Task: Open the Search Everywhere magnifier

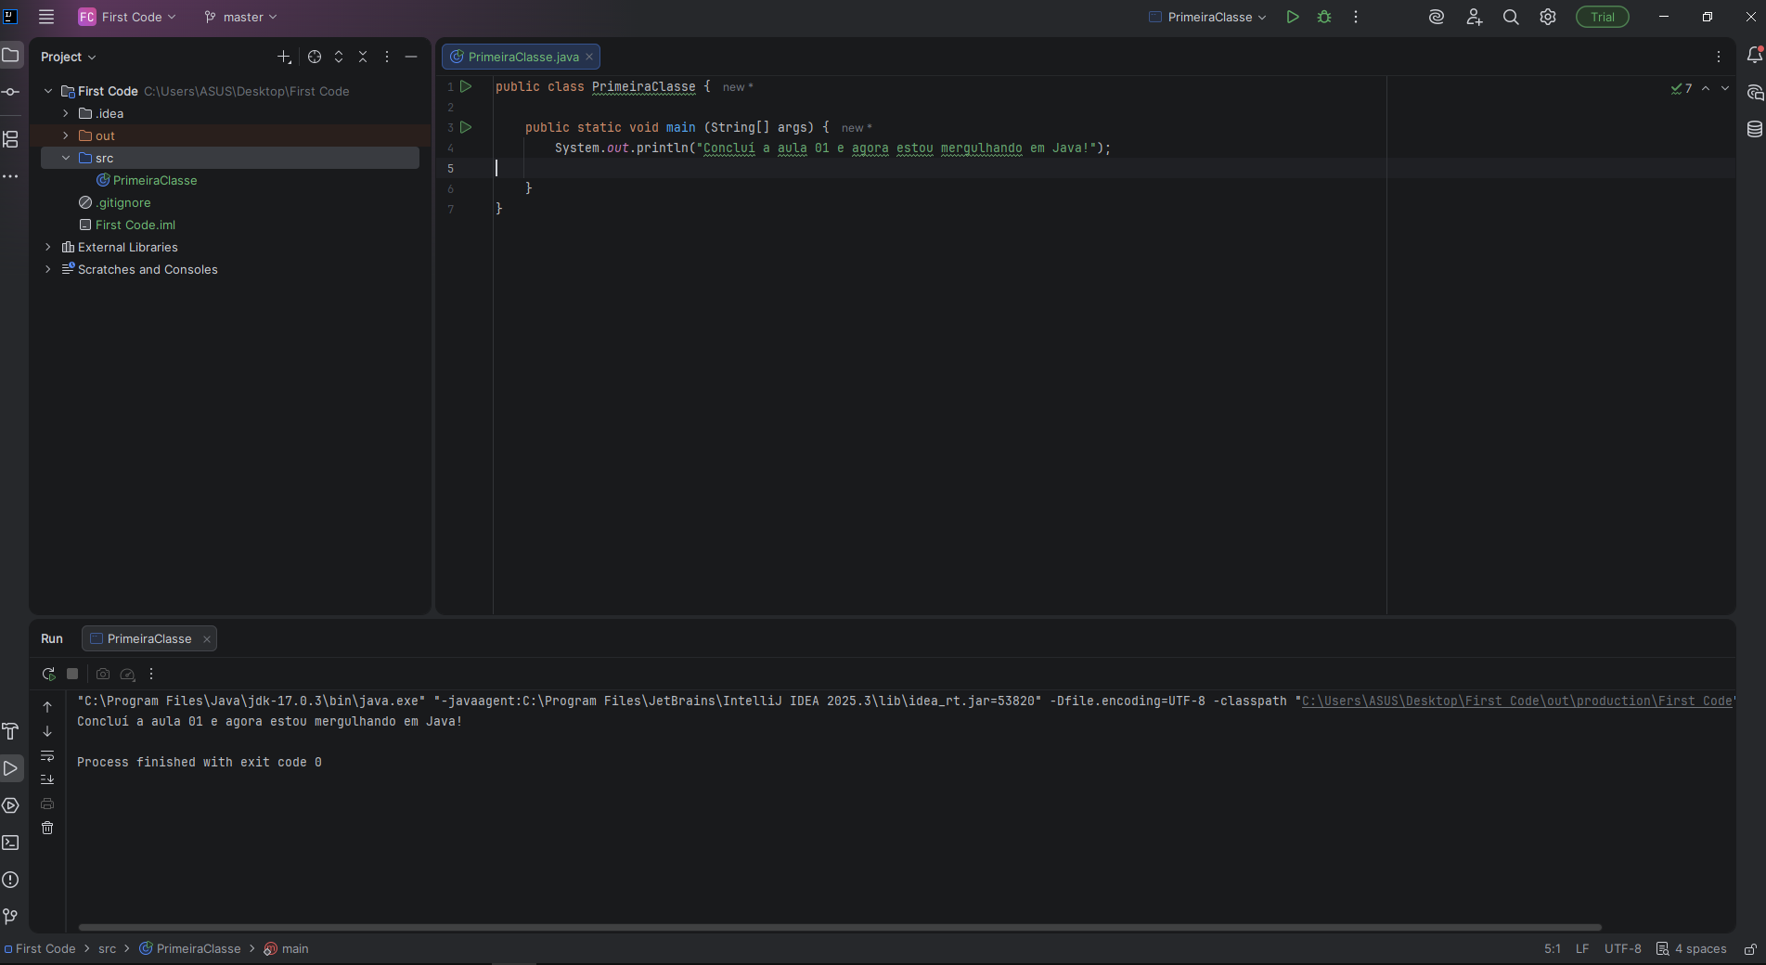Action: point(1511,17)
